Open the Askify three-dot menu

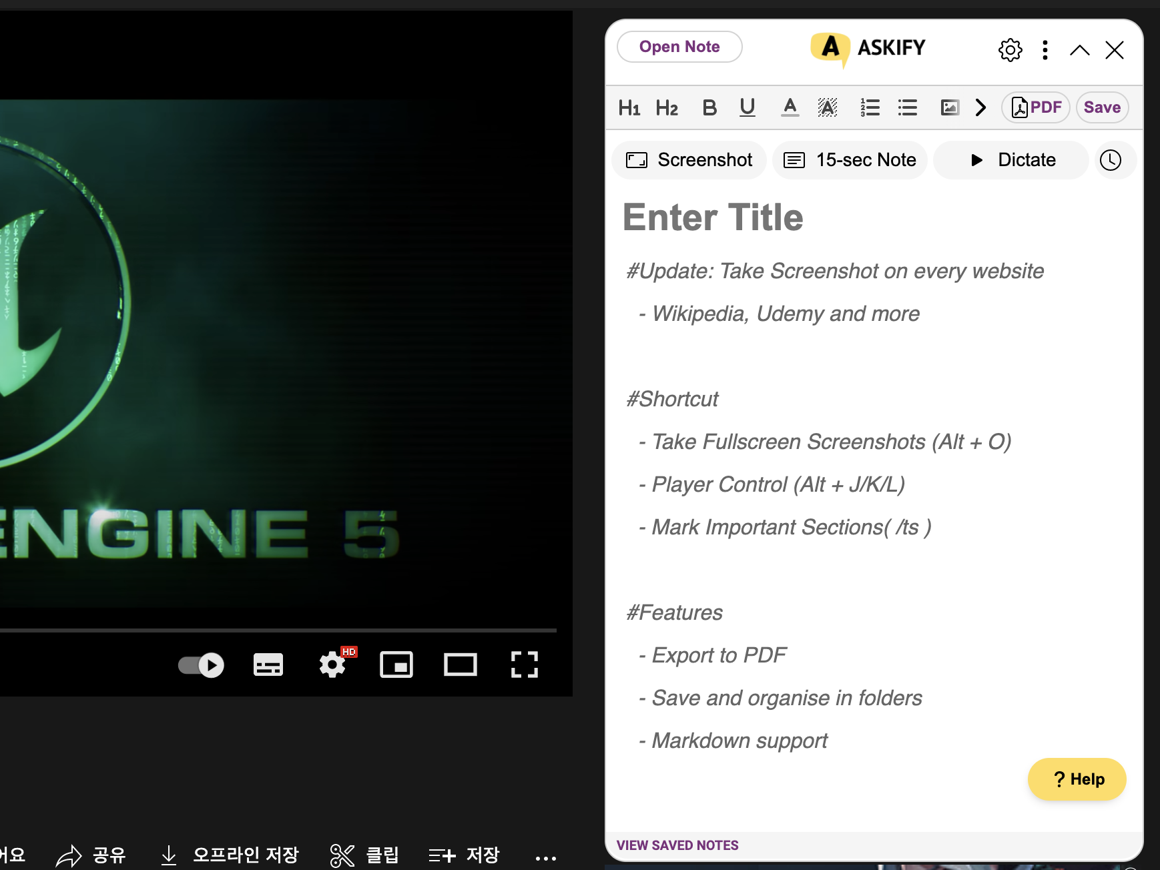[x=1045, y=50]
